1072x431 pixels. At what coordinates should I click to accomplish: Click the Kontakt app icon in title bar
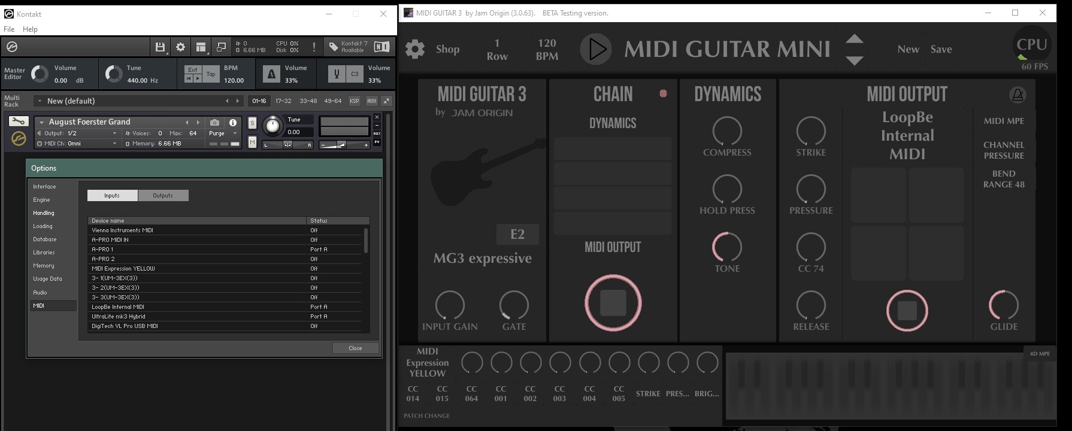9,14
